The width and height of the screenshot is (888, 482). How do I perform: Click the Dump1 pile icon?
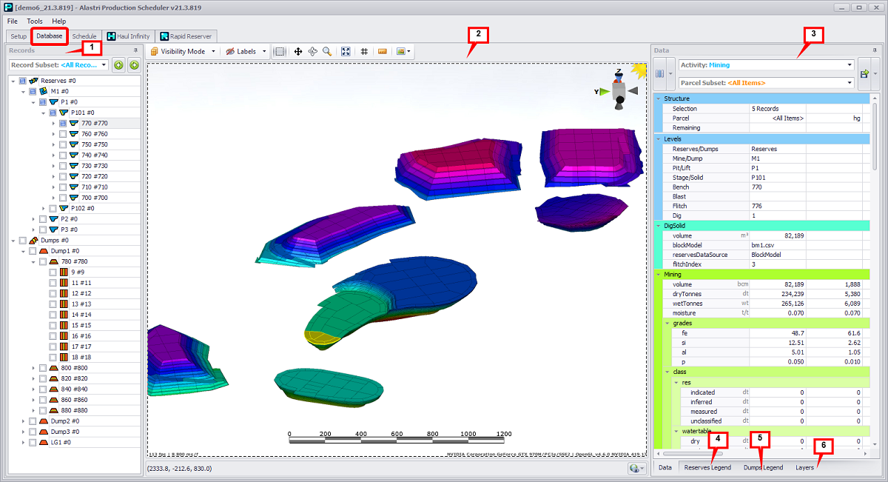44,251
